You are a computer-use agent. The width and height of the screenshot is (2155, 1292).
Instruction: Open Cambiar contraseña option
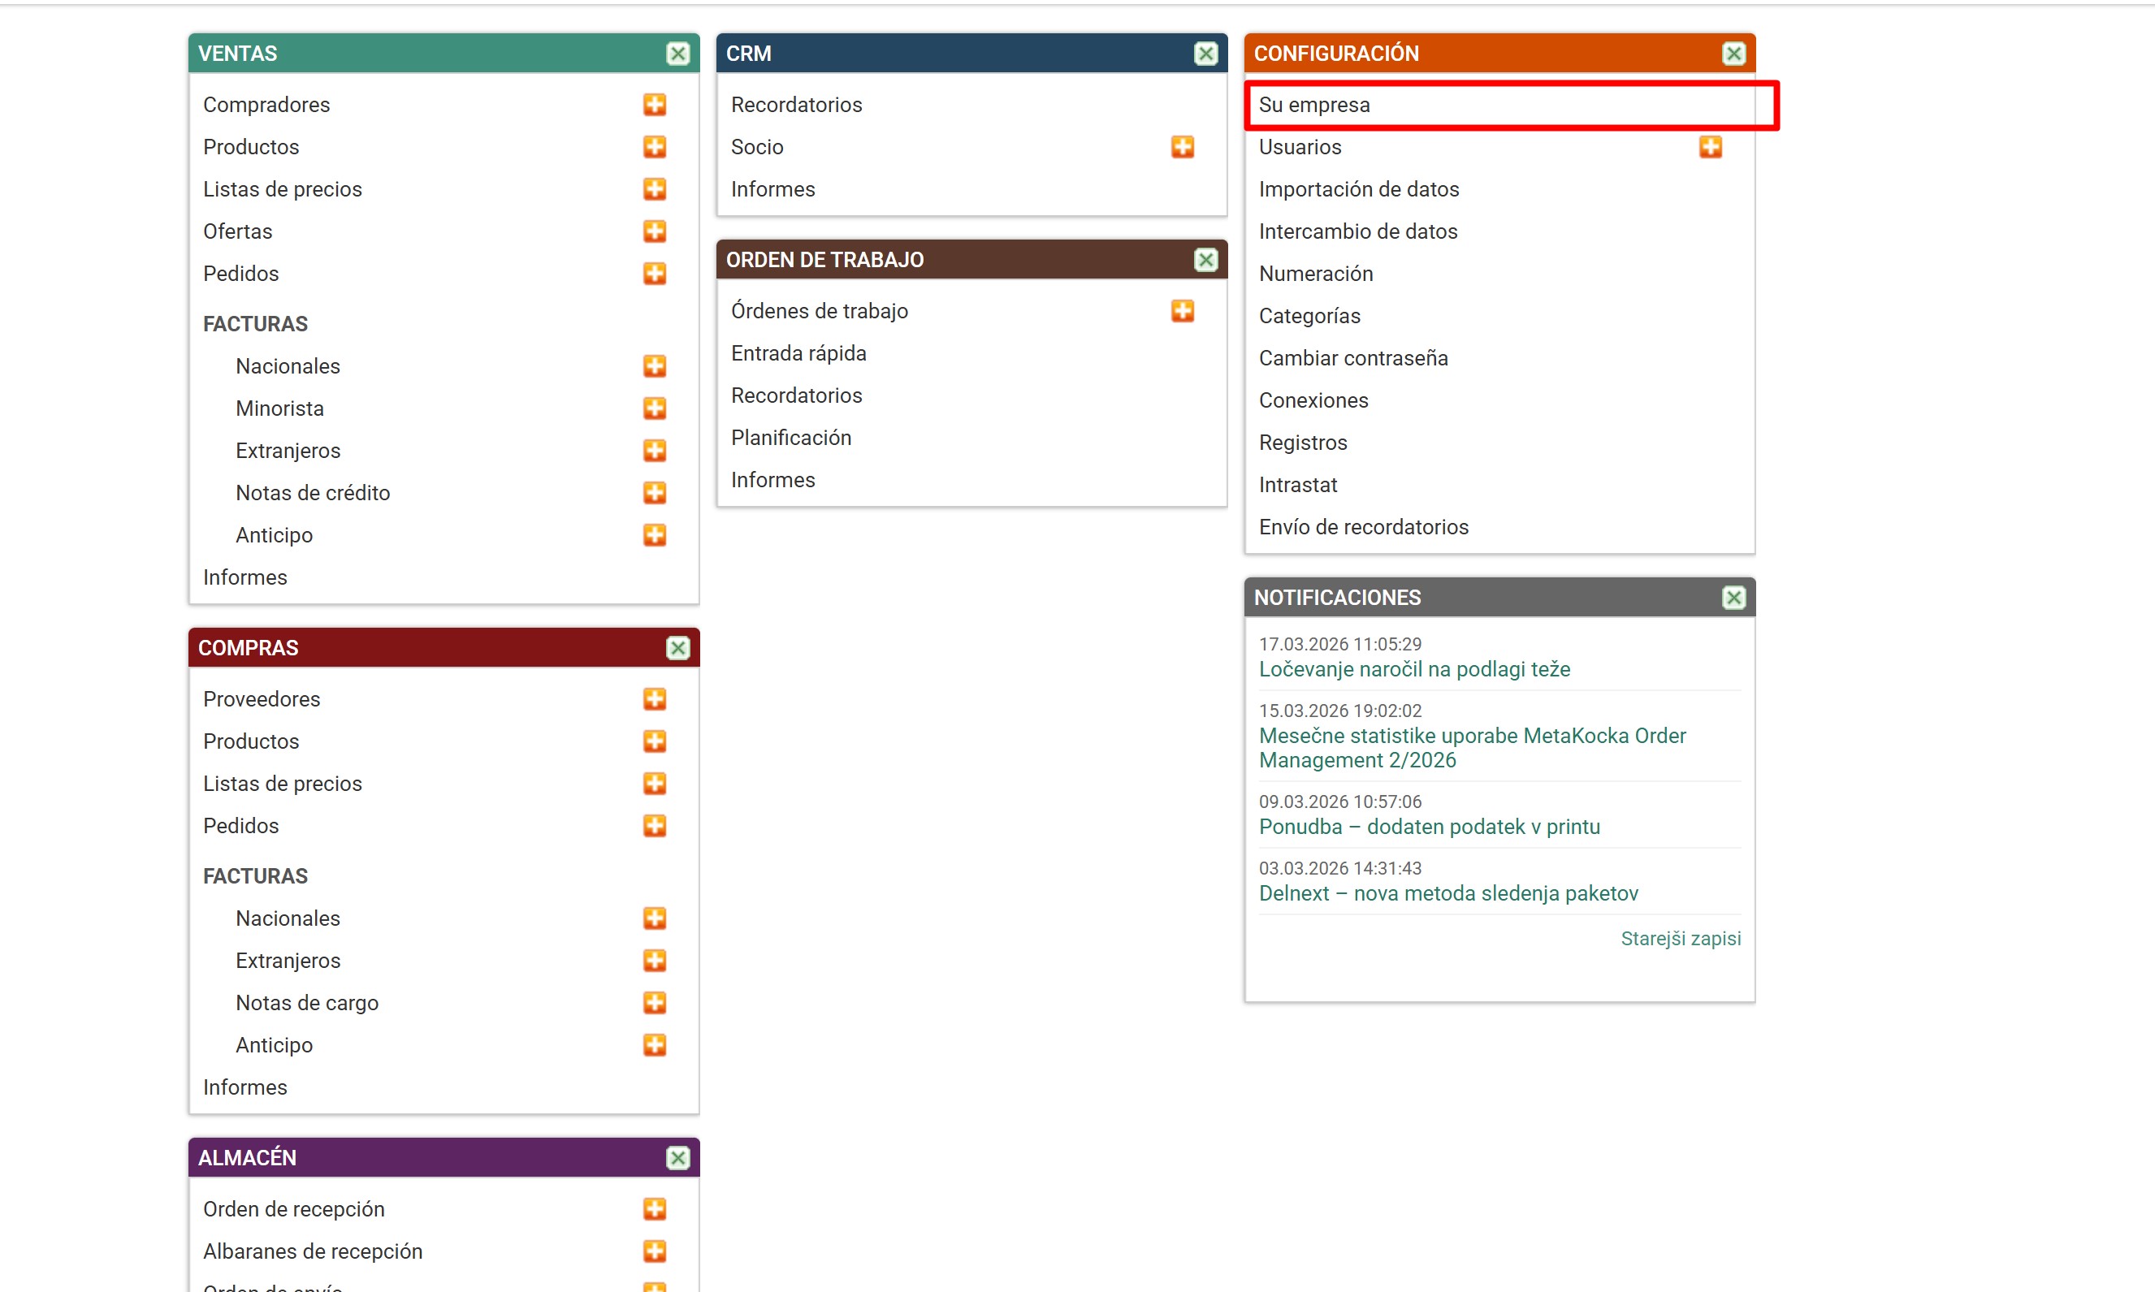pyautogui.click(x=1353, y=359)
